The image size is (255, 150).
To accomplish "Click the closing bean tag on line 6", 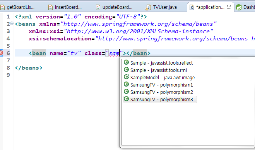I will click(139, 53).
